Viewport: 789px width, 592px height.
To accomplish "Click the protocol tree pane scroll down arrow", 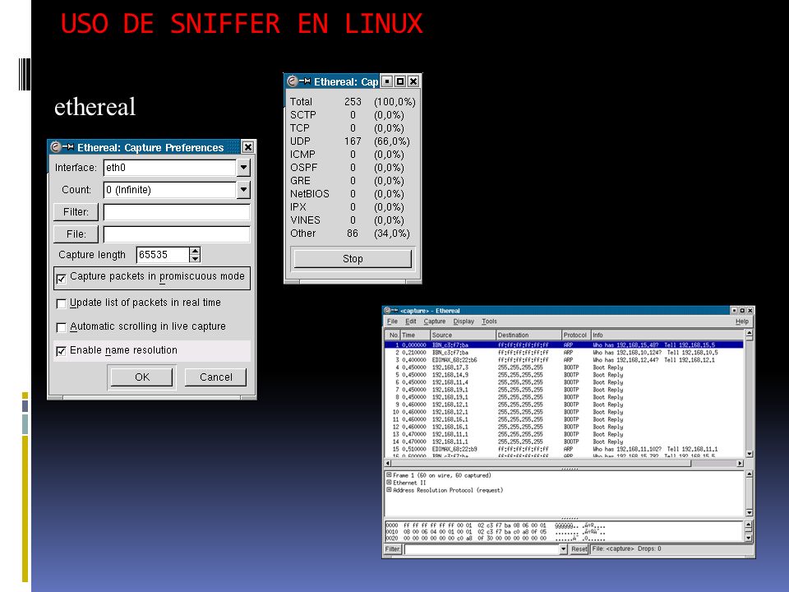I will pos(750,512).
